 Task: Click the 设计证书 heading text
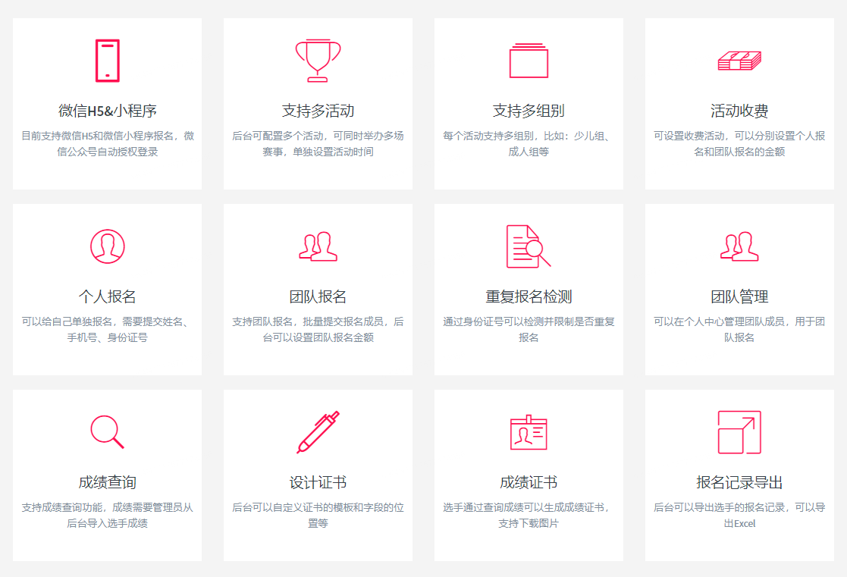318,482
